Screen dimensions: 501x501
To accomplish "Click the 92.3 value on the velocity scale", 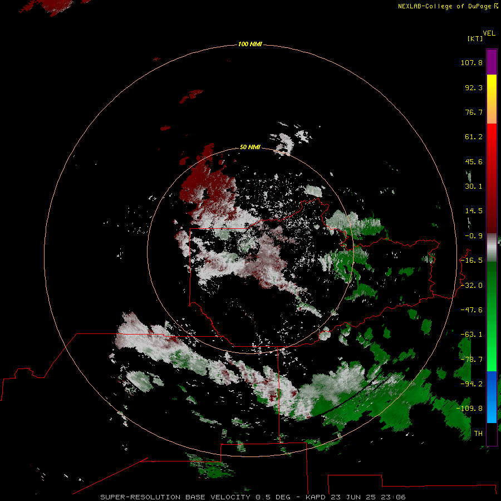I will (x=474, y=87).
